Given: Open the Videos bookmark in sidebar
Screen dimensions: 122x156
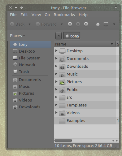Looking at the screenshot, I should click(30, 100).
